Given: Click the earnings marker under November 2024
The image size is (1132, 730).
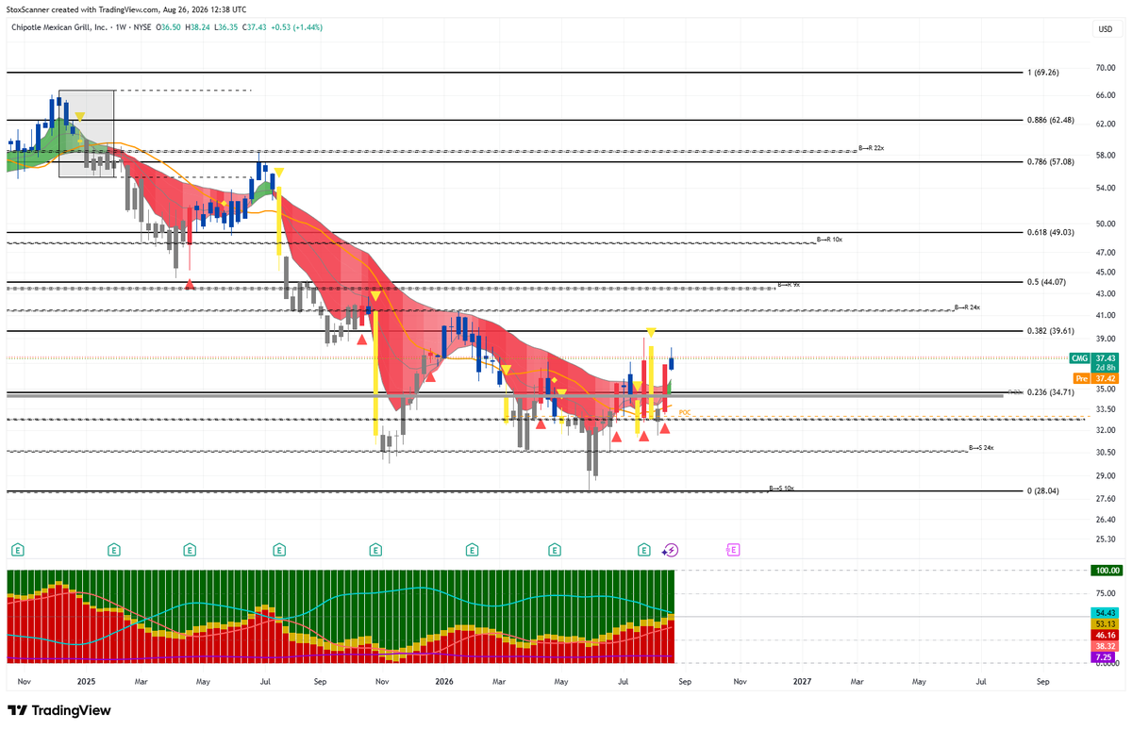Looking at the screenshot, I should tap(16, 548).
